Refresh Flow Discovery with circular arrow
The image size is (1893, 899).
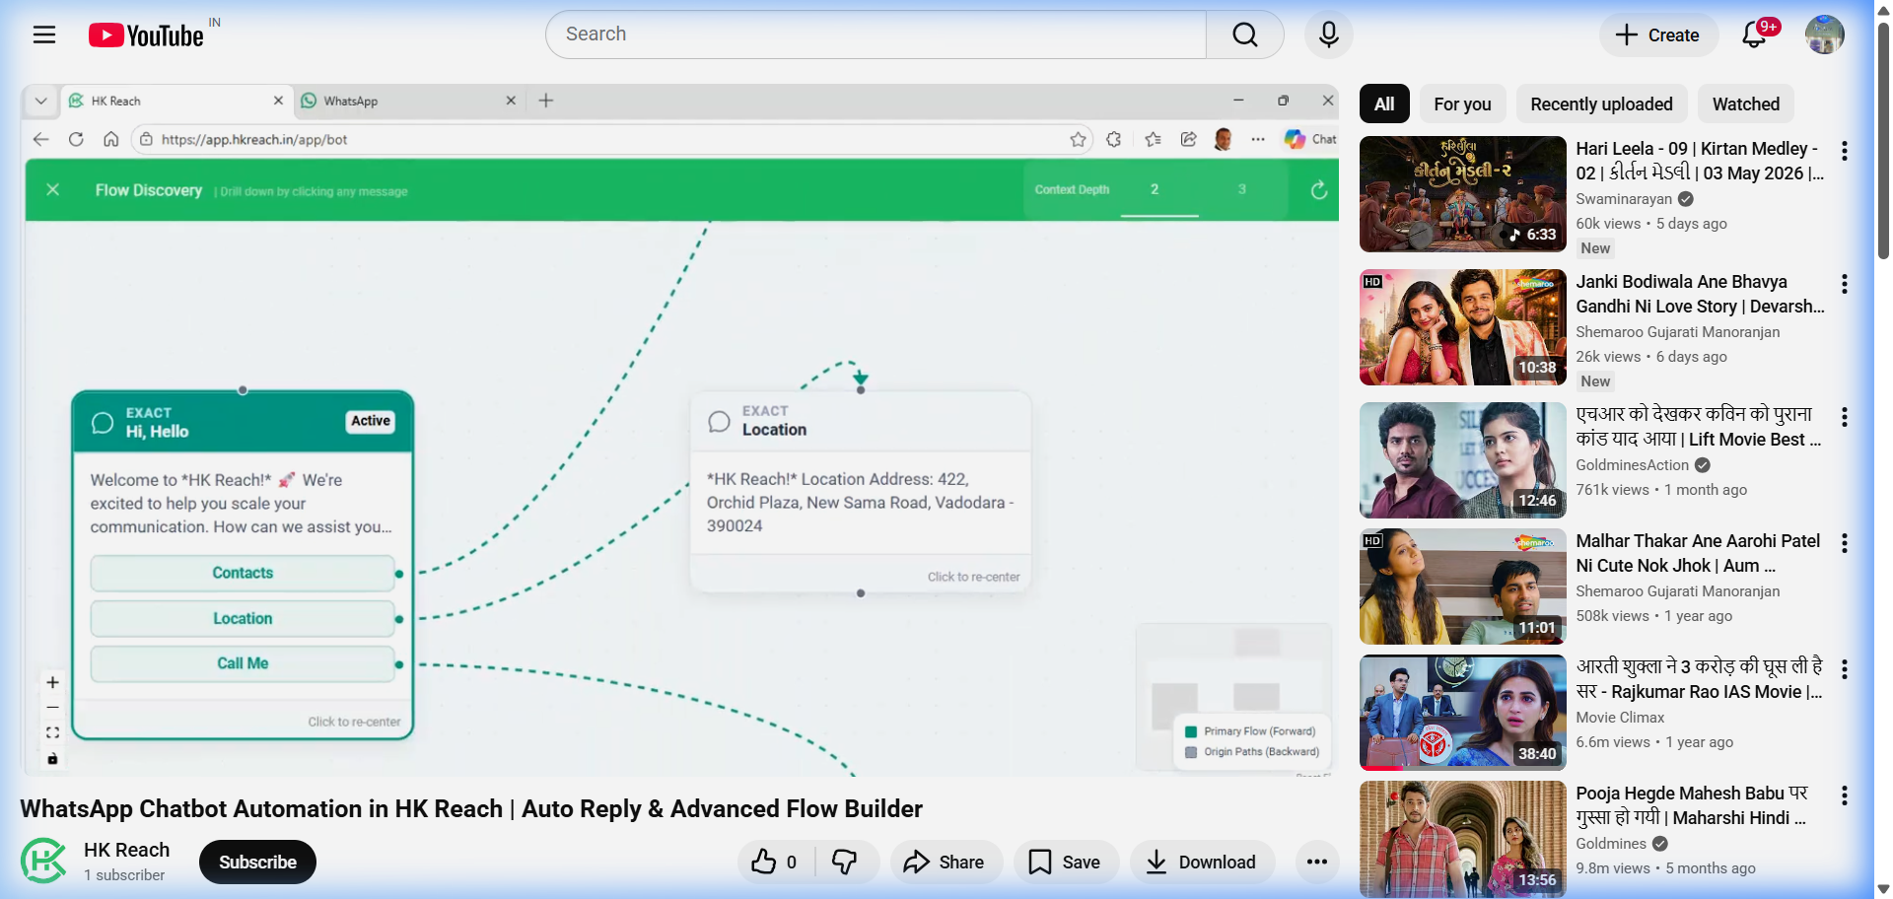1318,190
